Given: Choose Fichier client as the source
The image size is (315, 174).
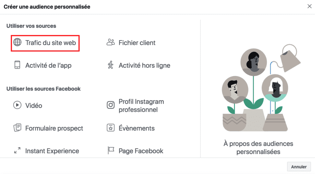Looking at the screenshot, I should tap(137, 43).
